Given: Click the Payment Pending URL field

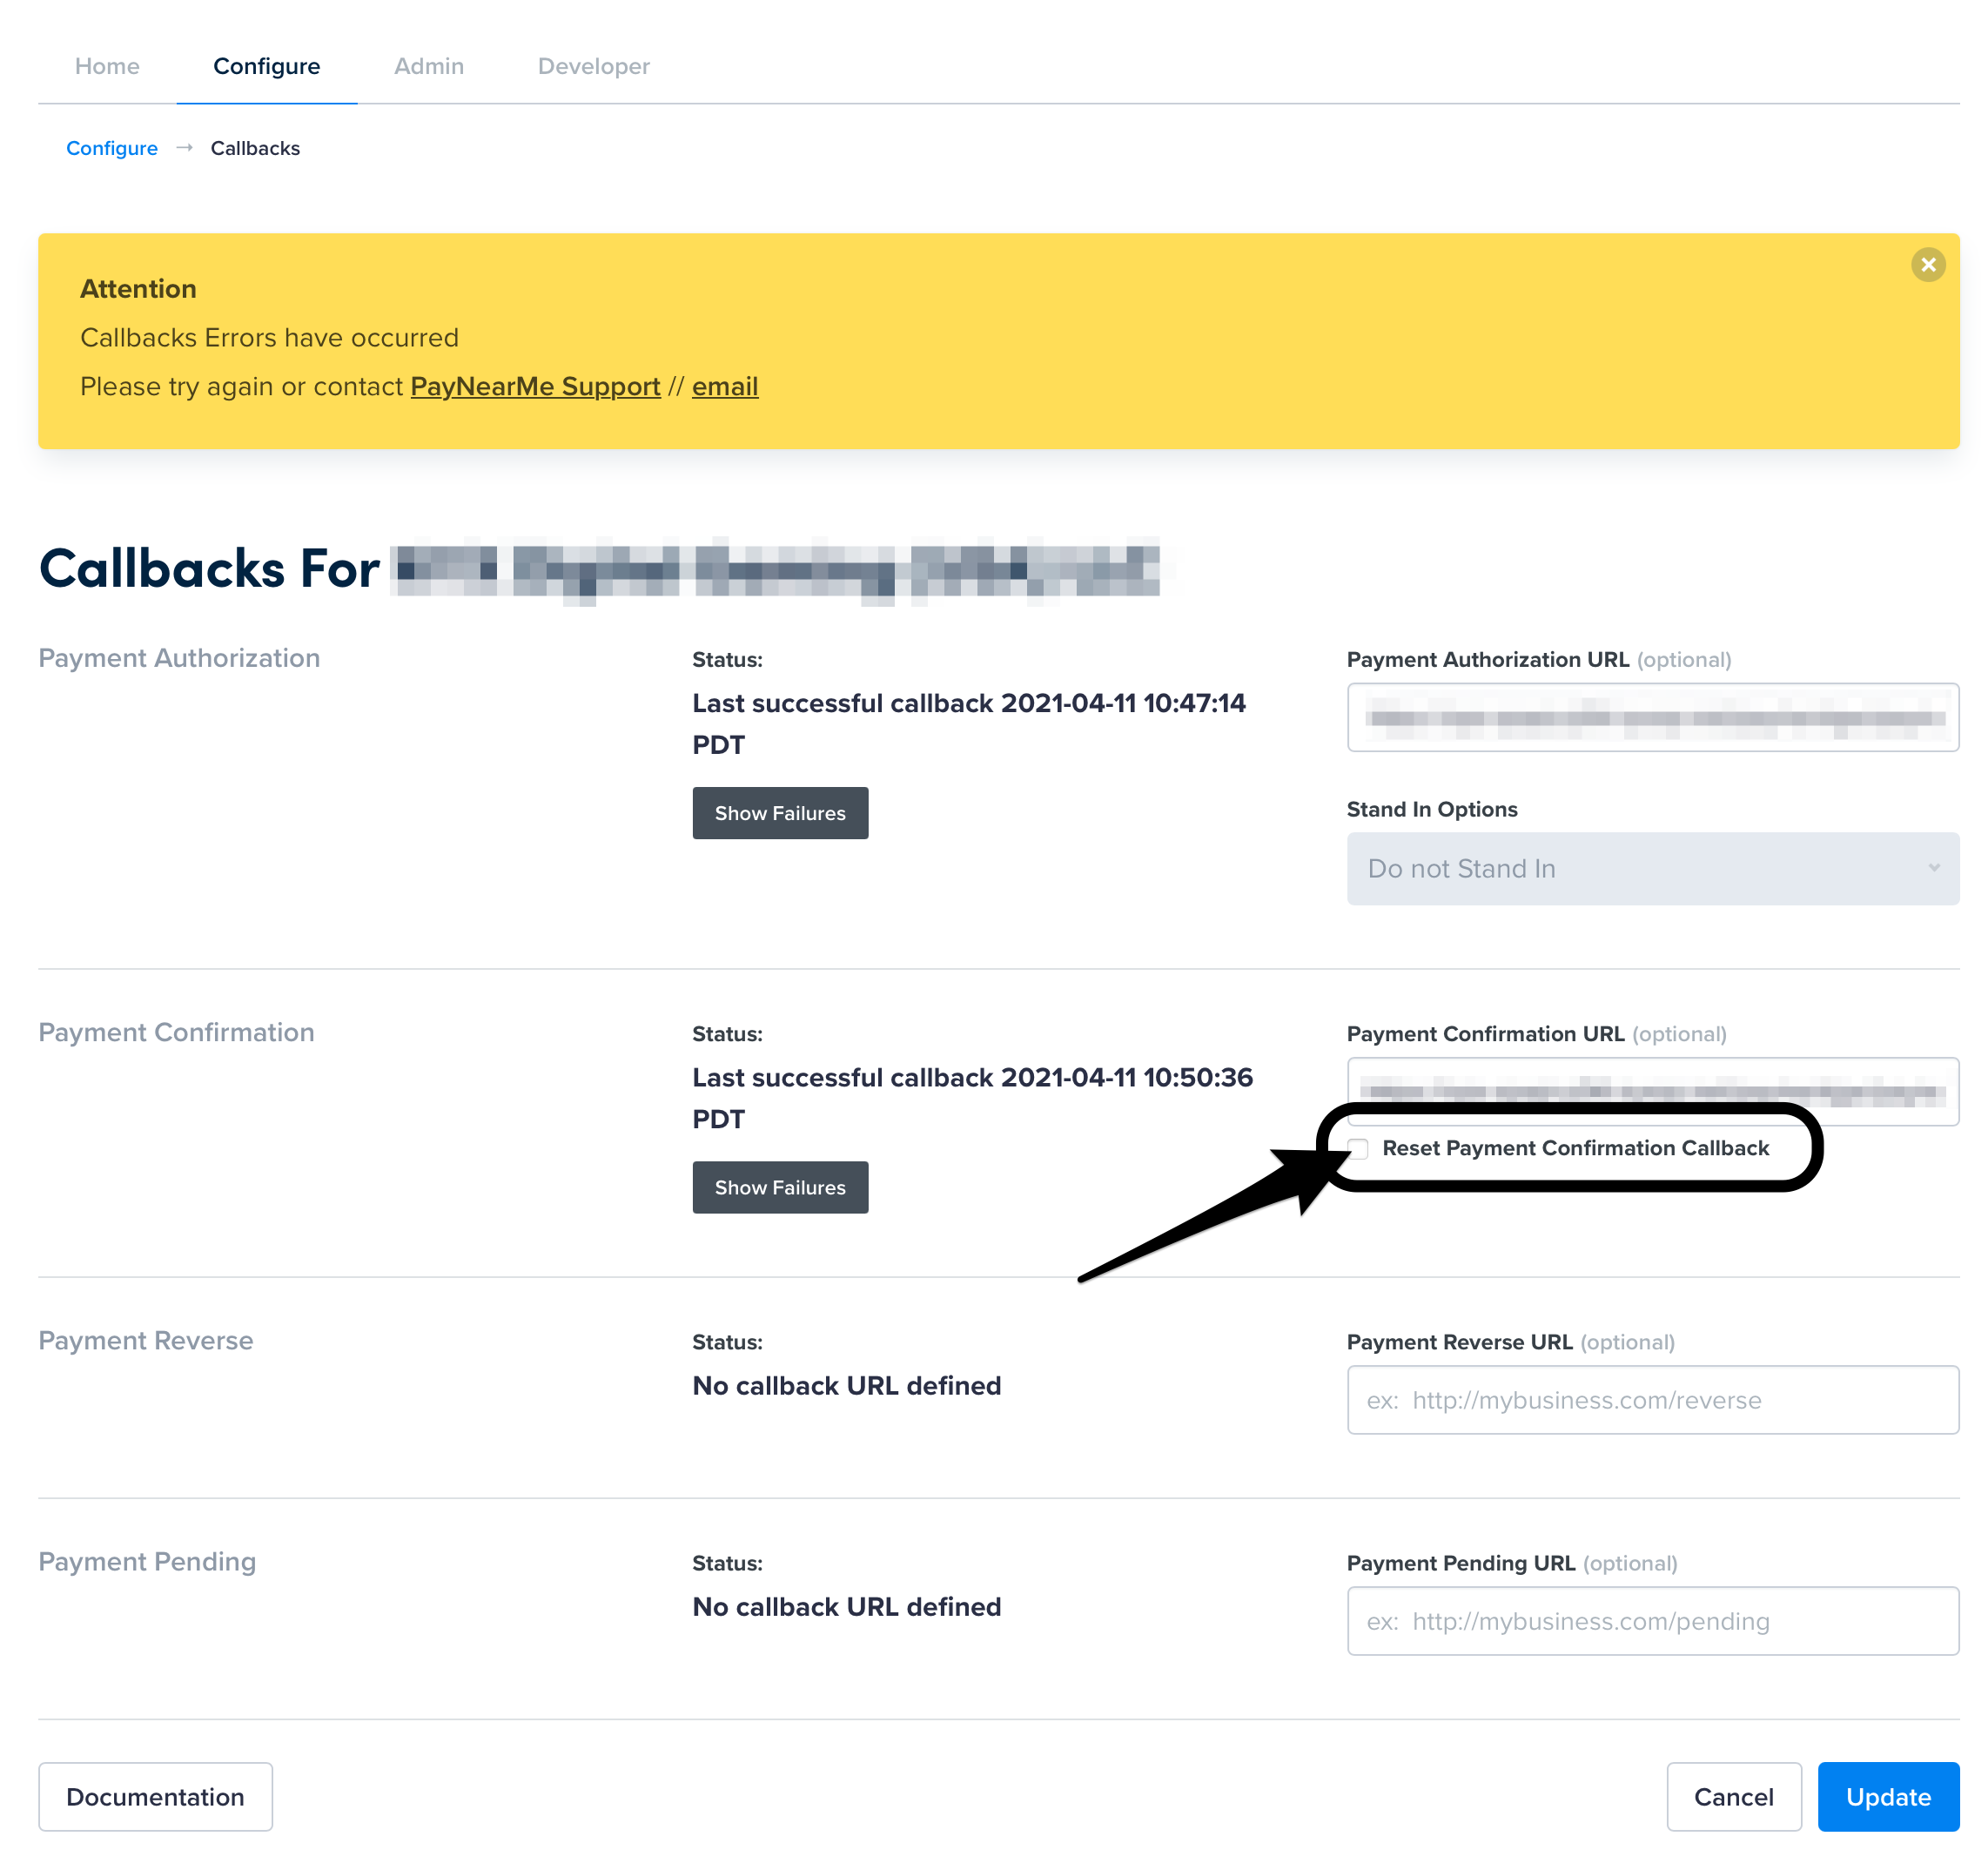Looking at the screenshot, I should pyautogui.click(x=1652, y=1621).
